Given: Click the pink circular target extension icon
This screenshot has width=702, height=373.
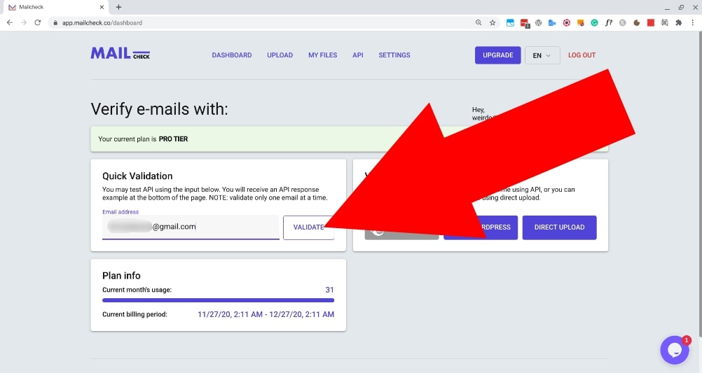Looking at the screenshot, I should [566, 23].
